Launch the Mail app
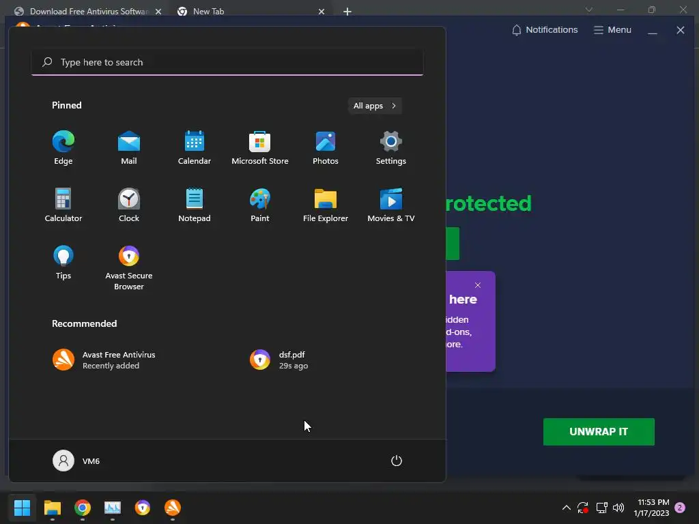The width and height of the screenshot is (699, 524). click(x=129, y=148)
